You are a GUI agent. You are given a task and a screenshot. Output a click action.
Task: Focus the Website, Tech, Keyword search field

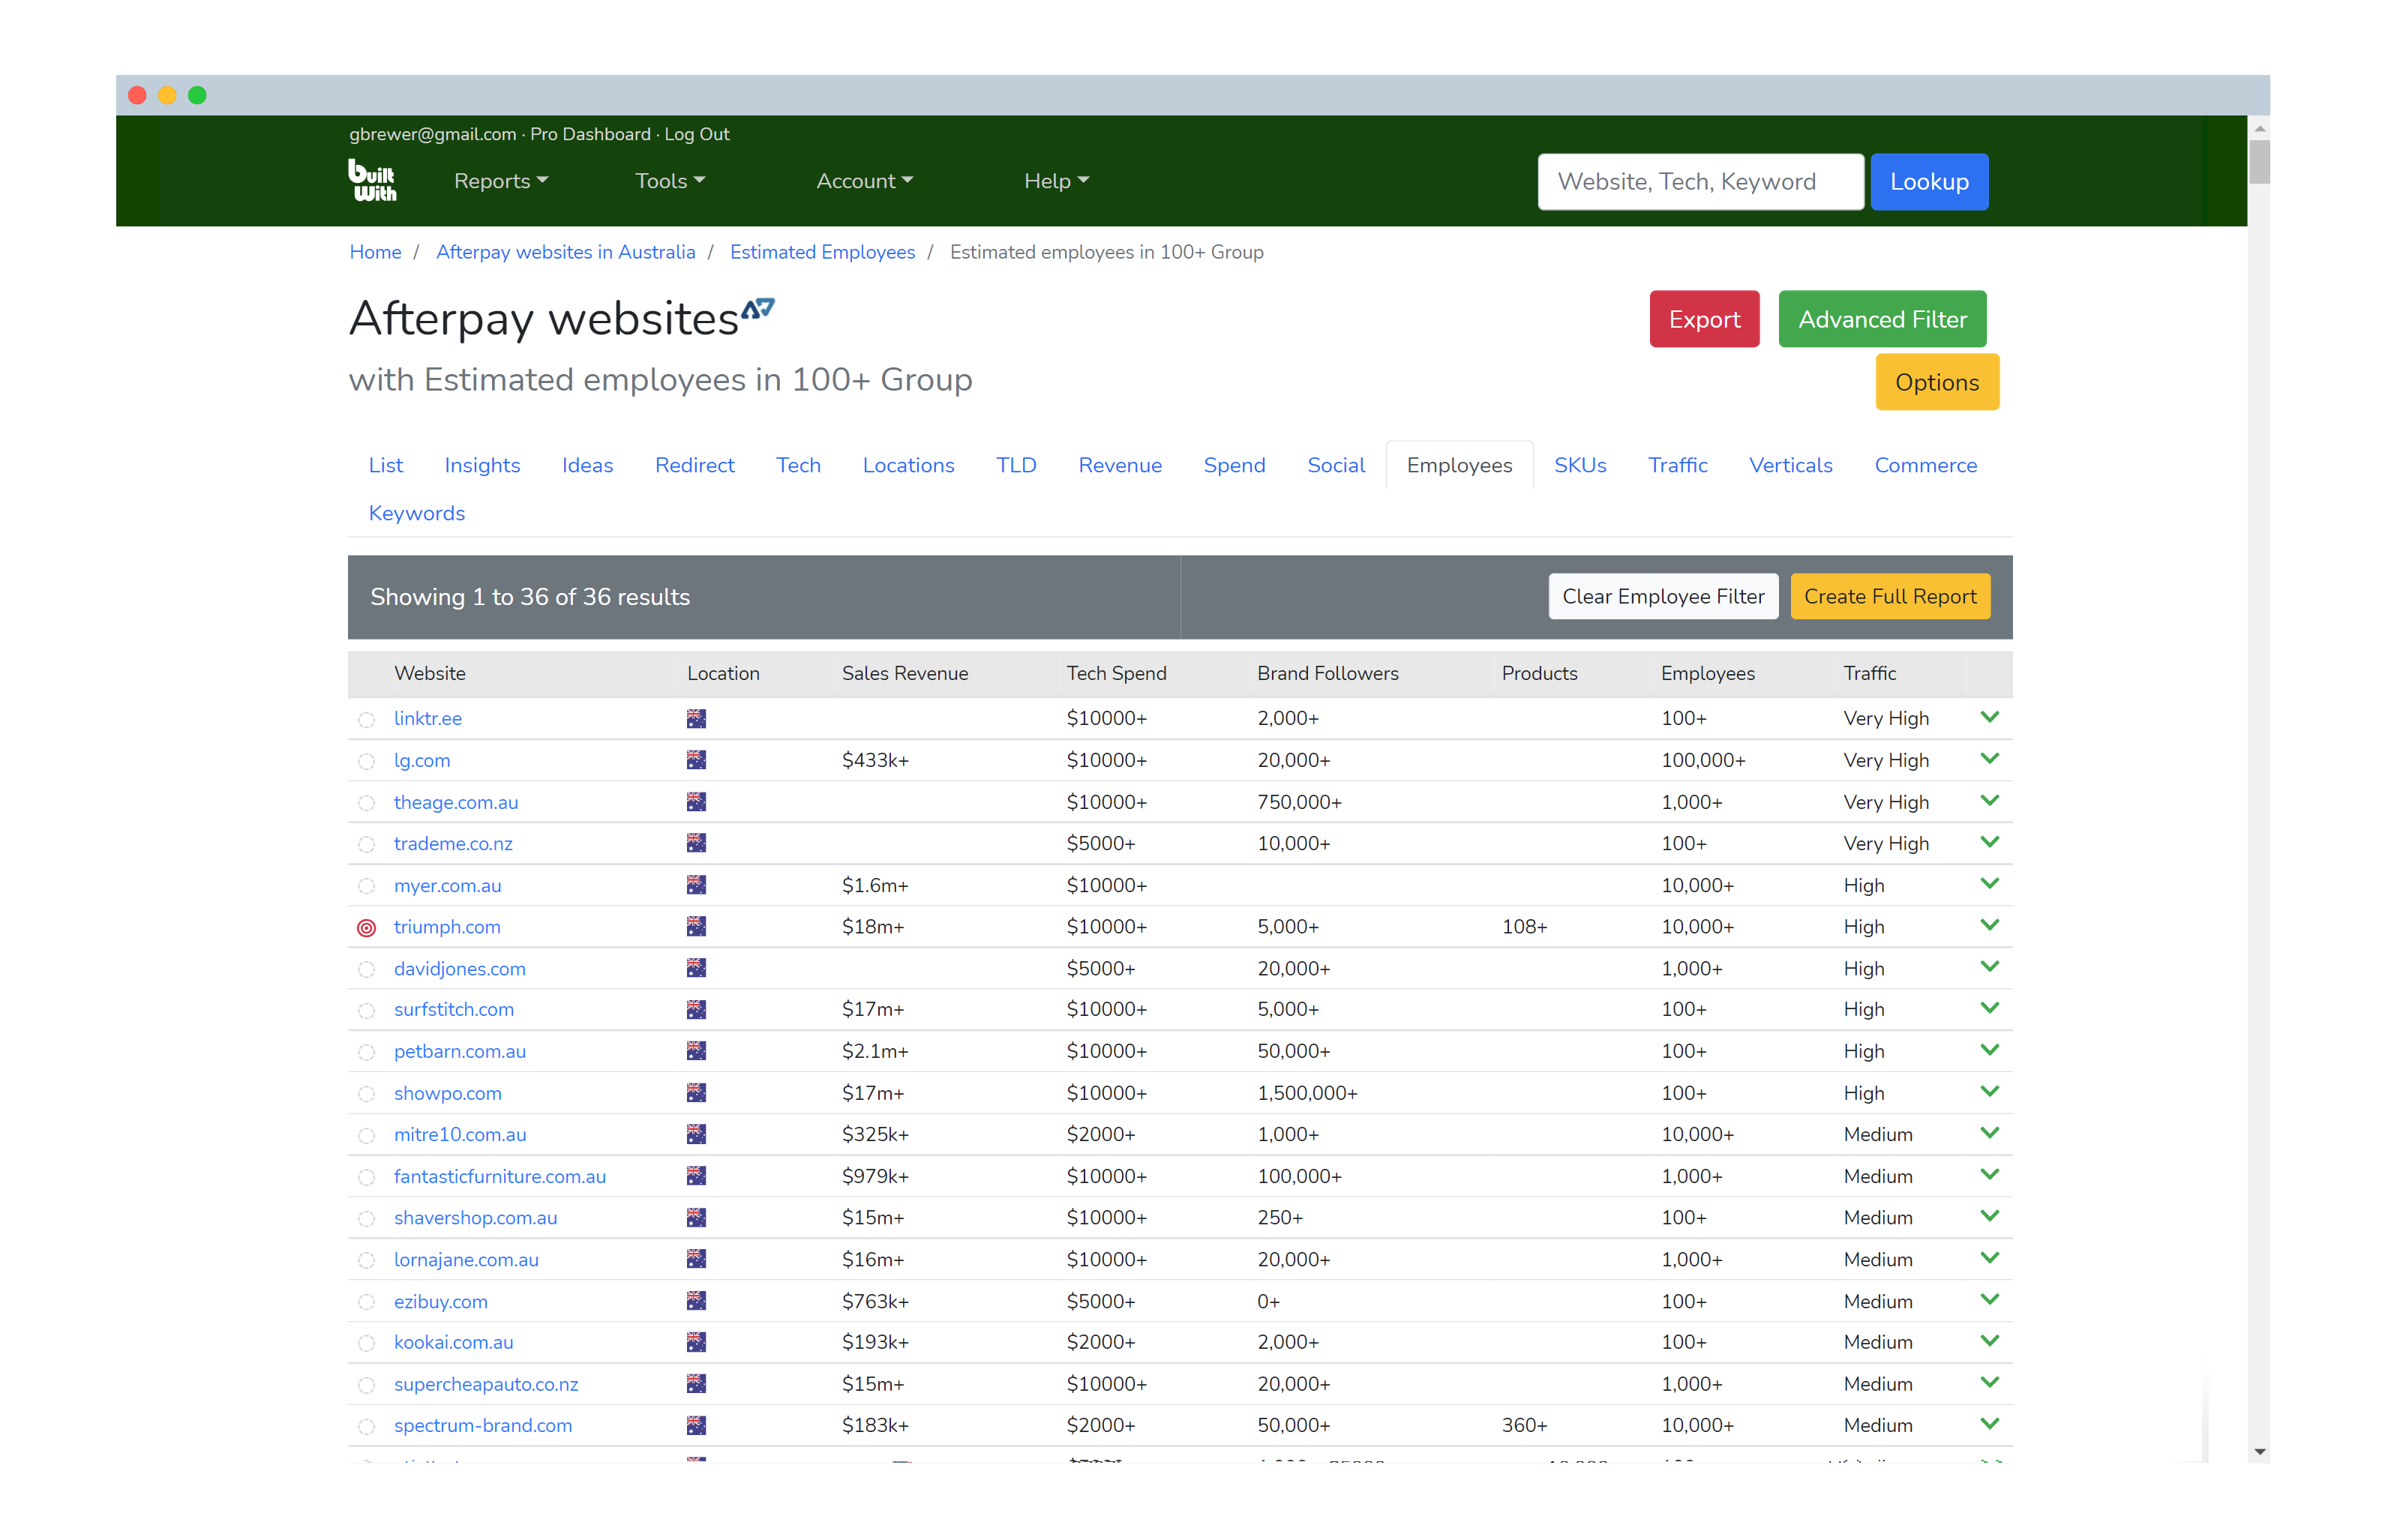point(1700,182)
